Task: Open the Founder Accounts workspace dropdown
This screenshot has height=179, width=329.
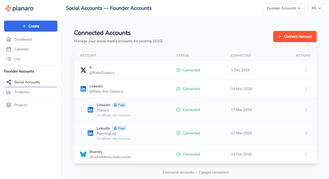Action: pyautogui.click(x=284, y=8)
